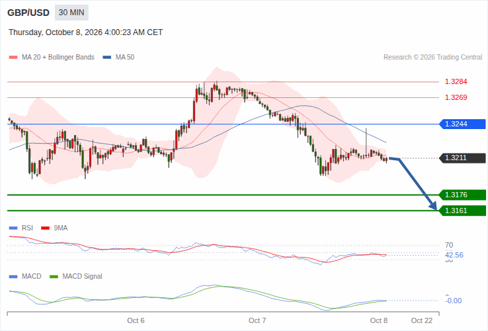Click the blue 1.3244 pivot price tag

pyautogui.click(x=462, y=124)
